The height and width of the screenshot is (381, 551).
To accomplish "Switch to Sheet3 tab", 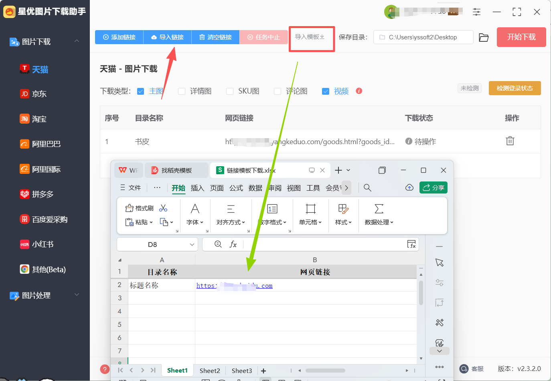I will [242, 371].
